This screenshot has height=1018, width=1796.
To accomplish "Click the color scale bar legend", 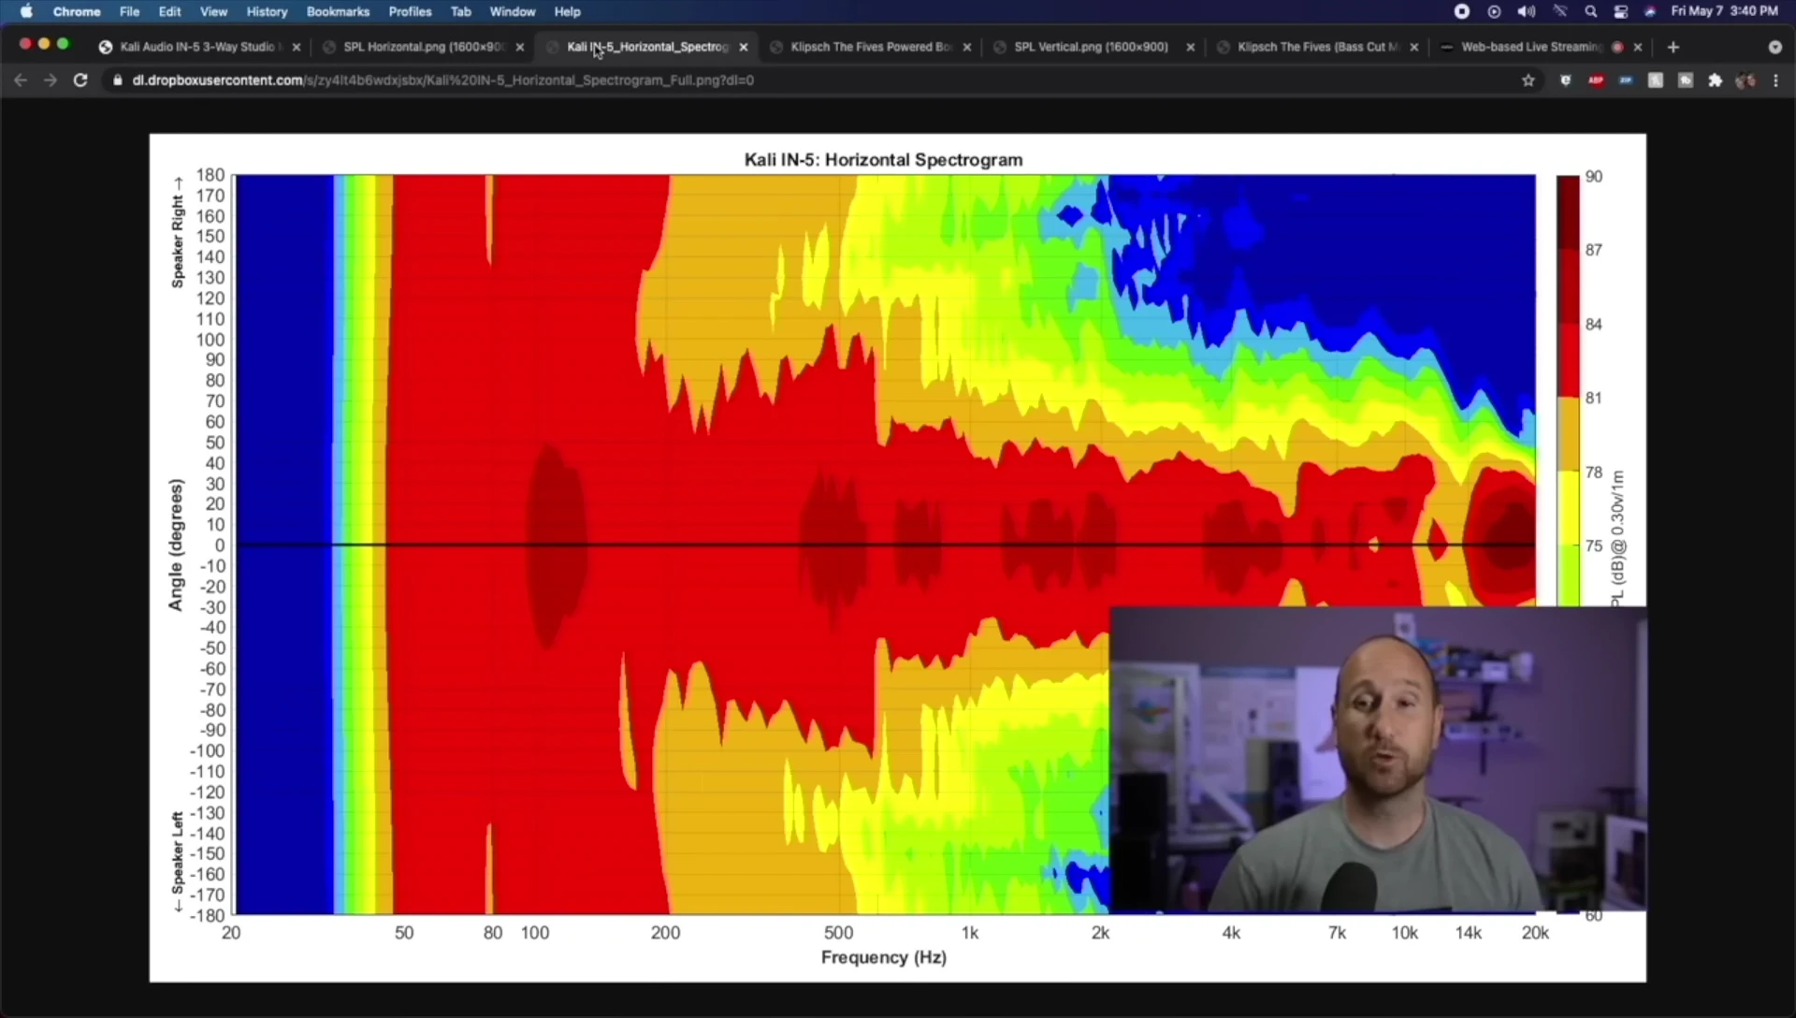I will tap(1568, 390).
